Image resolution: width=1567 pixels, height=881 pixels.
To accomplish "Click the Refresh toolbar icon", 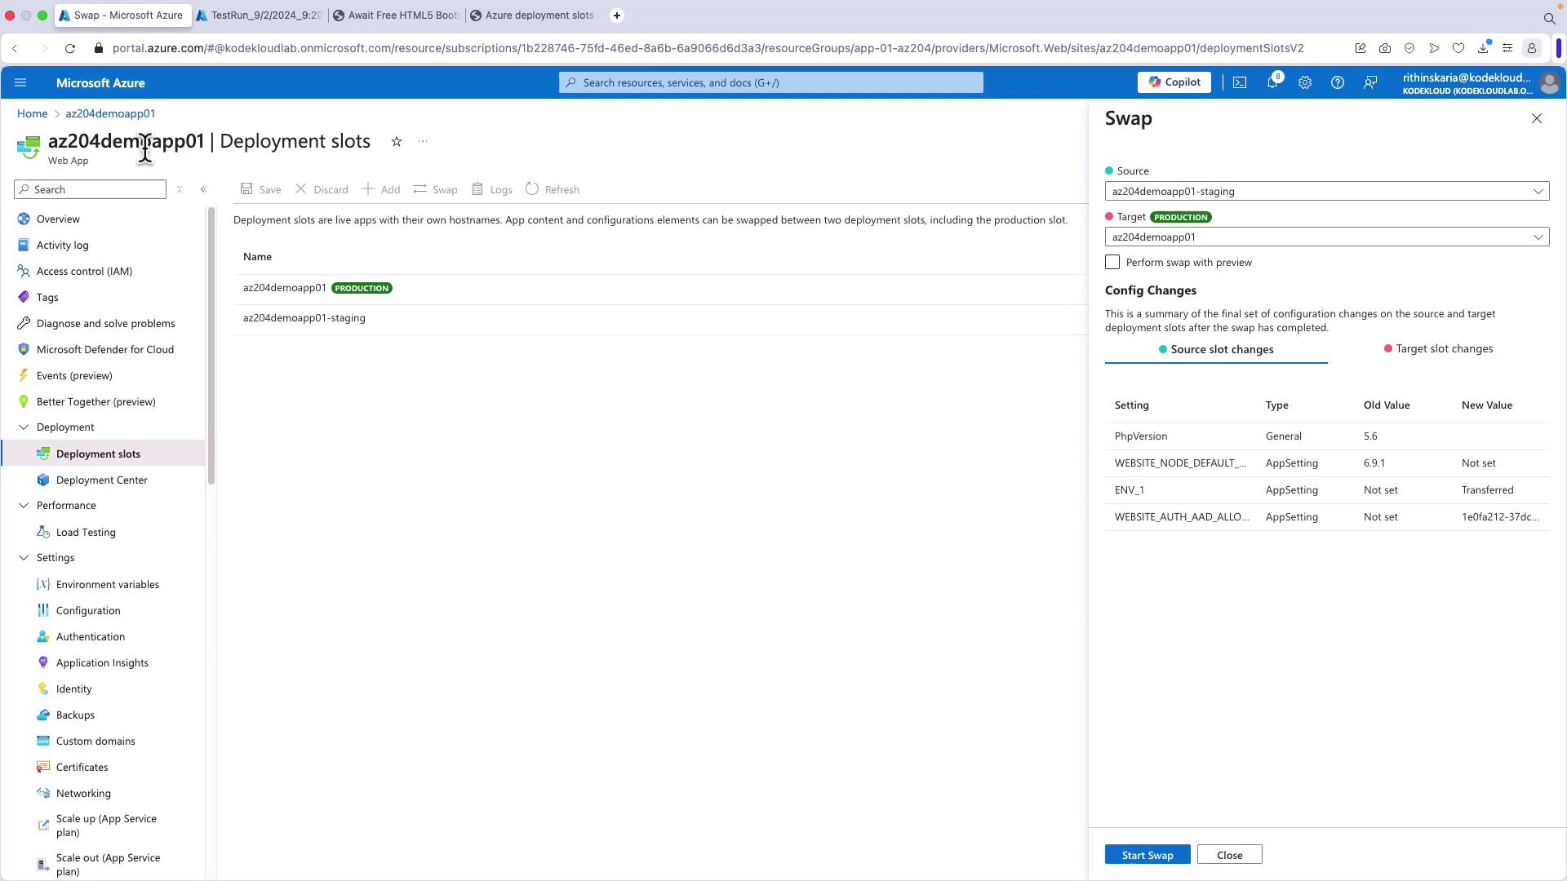I will coord(532,189).
